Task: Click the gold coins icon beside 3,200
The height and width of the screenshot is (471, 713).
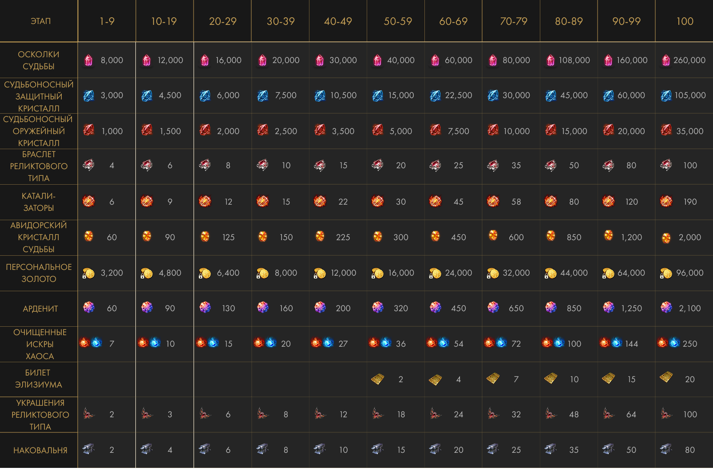Action: pyautogui.click(x=88, y=273)
